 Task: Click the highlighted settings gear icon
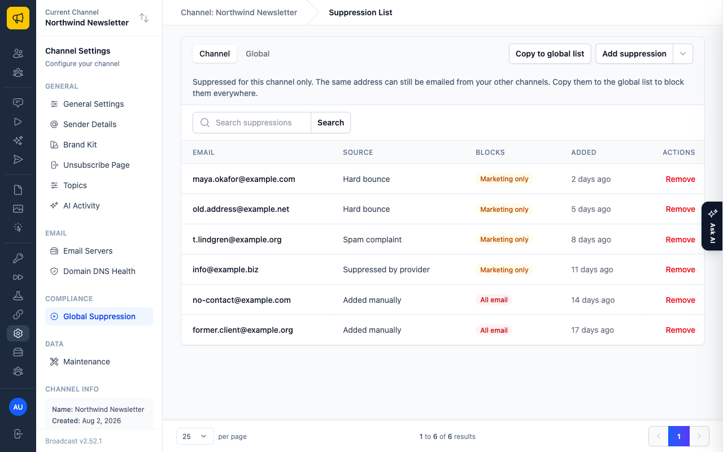click(18, 333)
